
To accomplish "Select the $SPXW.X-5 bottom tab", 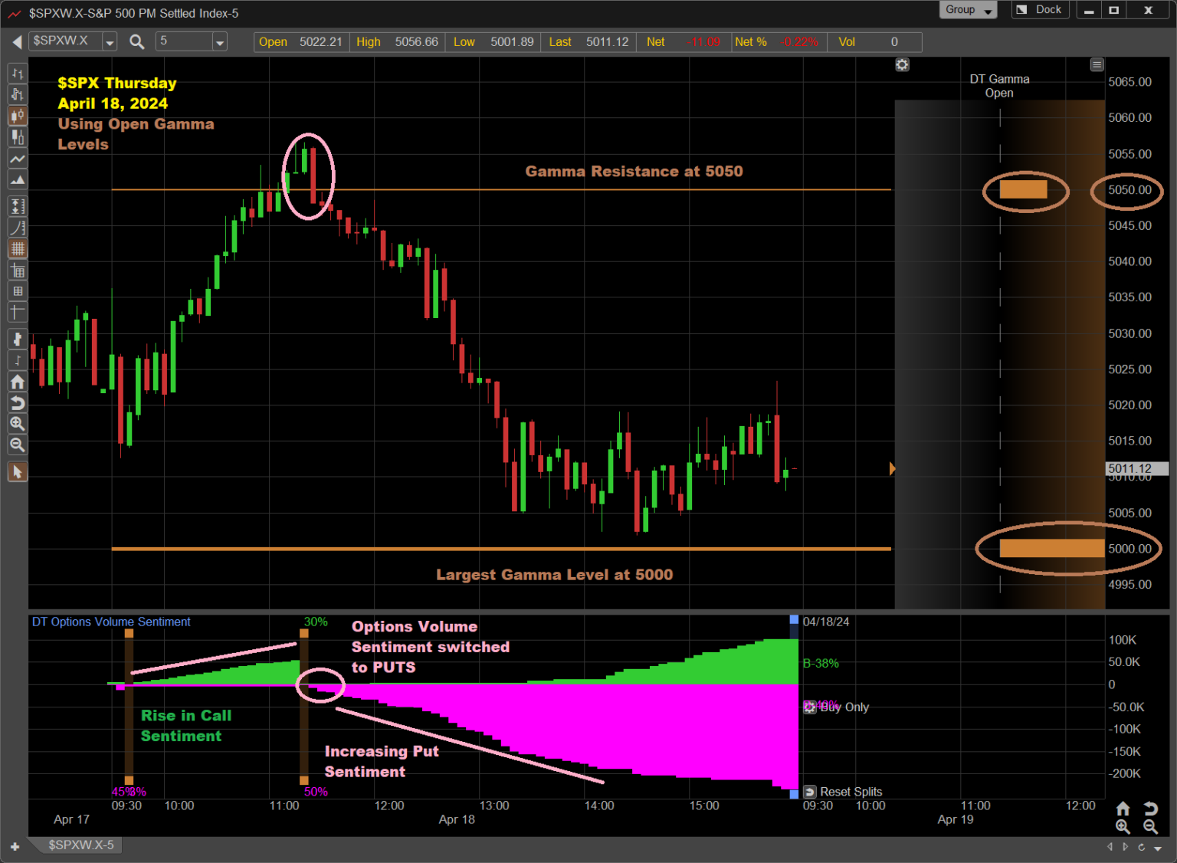I will pos(80,845).
